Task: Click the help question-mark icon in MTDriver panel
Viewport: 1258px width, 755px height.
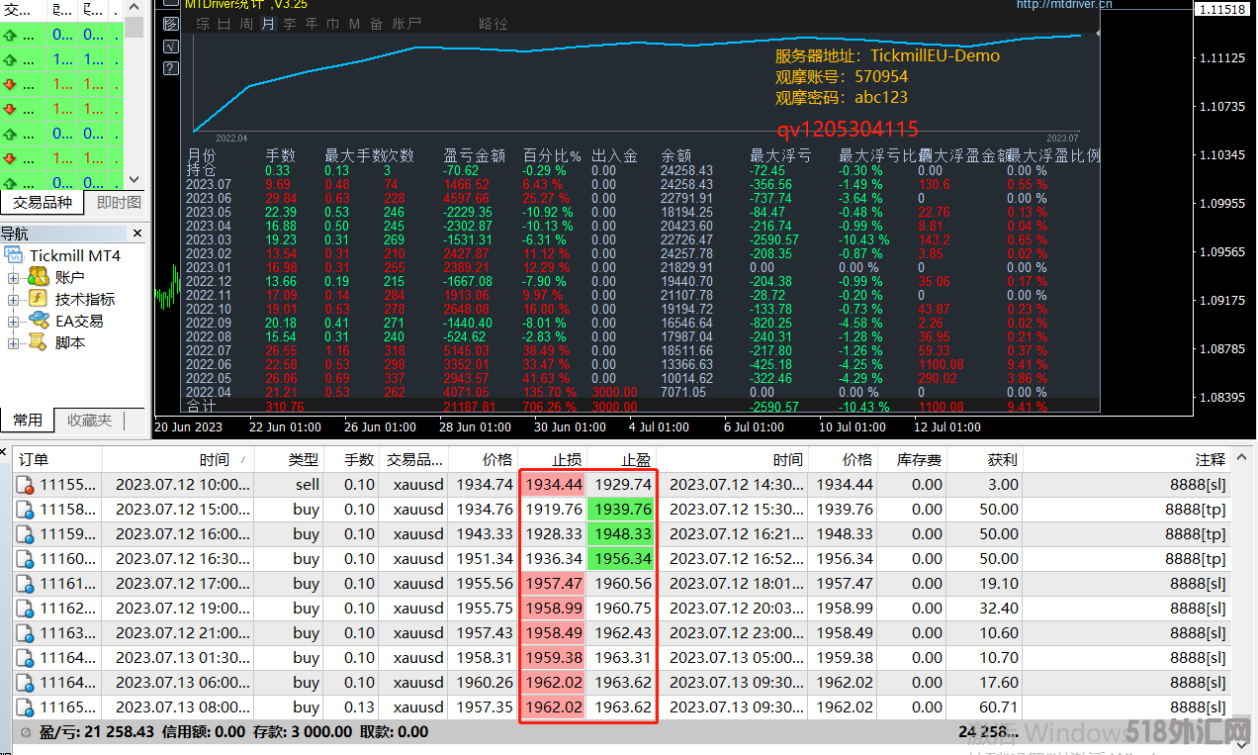Action: [x=170, y=68]
